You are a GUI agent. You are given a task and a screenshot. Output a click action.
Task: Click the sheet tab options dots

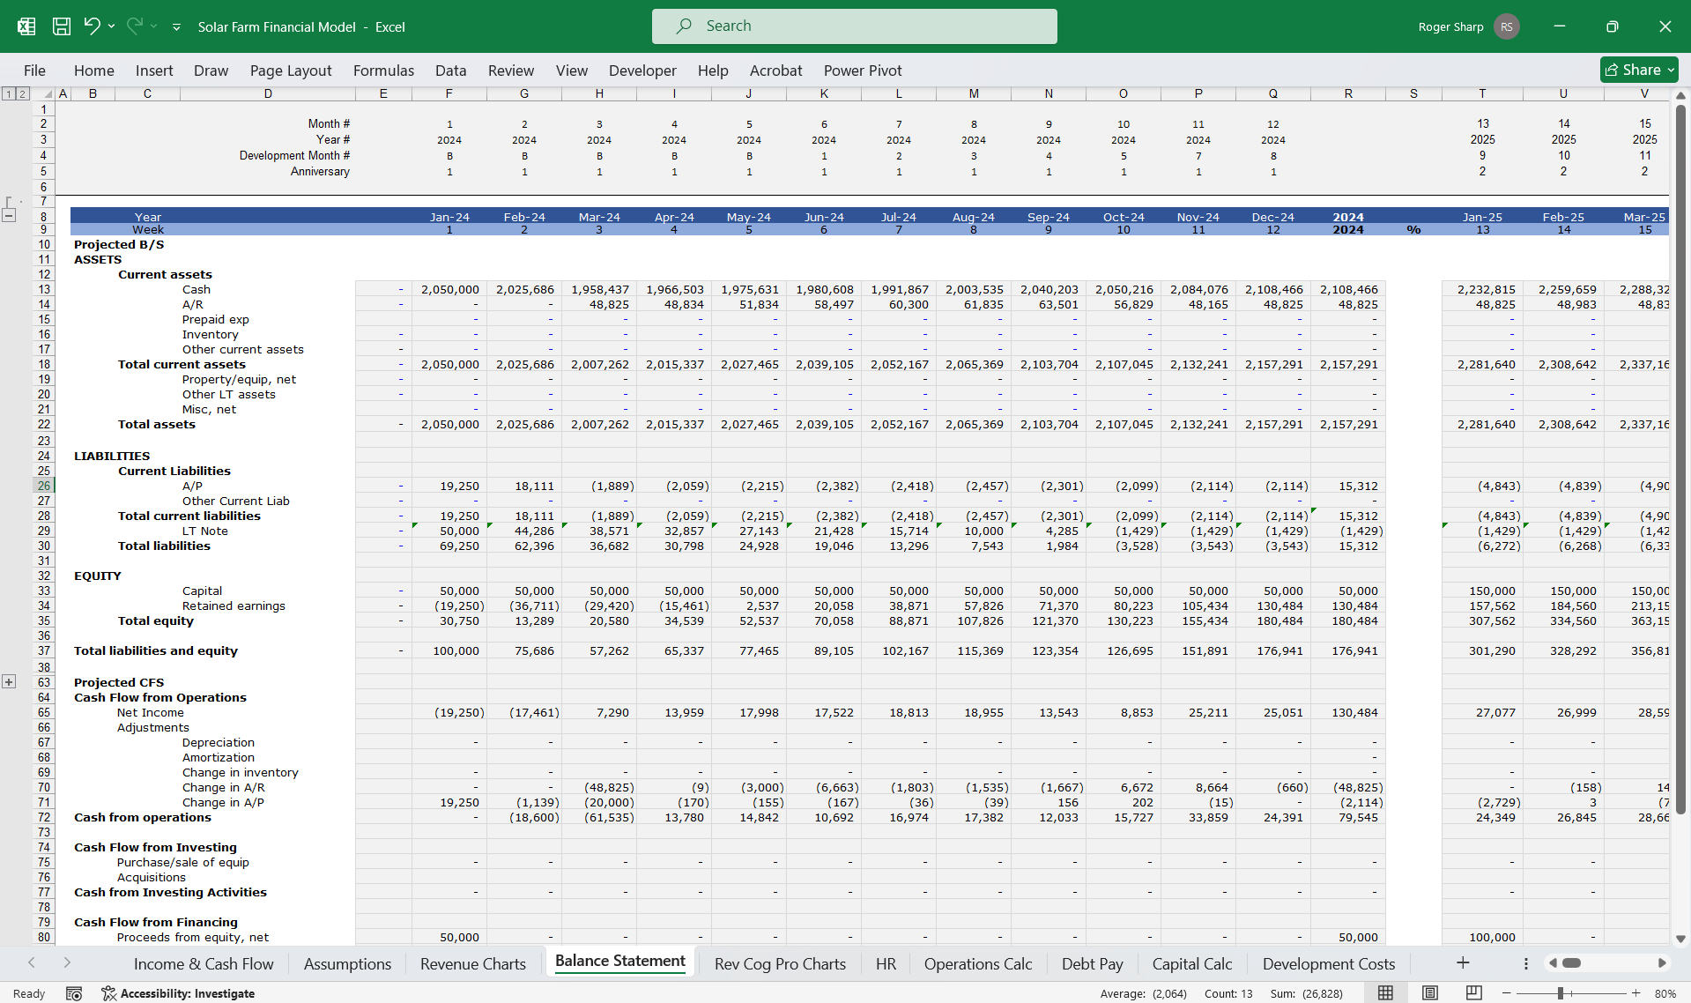1526,963
